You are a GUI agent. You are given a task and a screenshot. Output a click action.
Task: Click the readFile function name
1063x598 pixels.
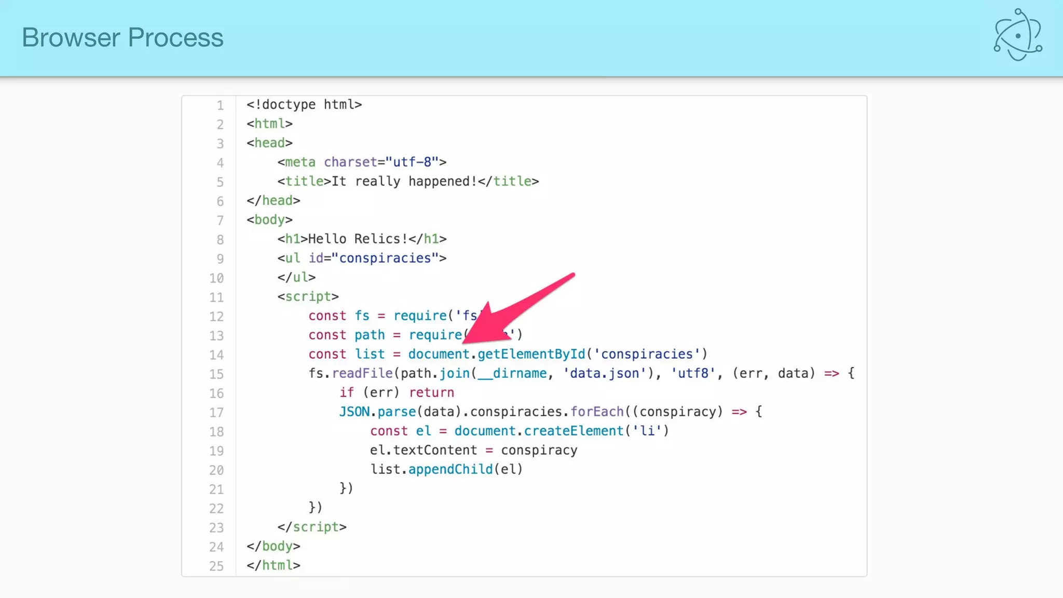(x=362, y=373)
